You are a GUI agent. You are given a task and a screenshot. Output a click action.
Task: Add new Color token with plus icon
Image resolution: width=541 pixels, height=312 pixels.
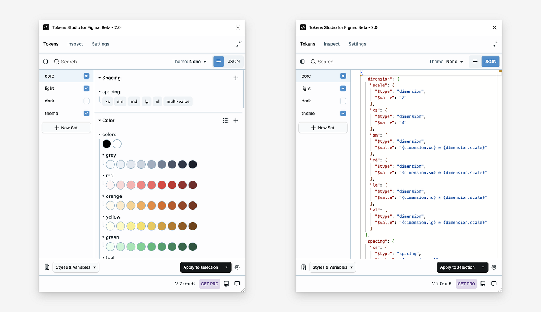coord(236,121)
